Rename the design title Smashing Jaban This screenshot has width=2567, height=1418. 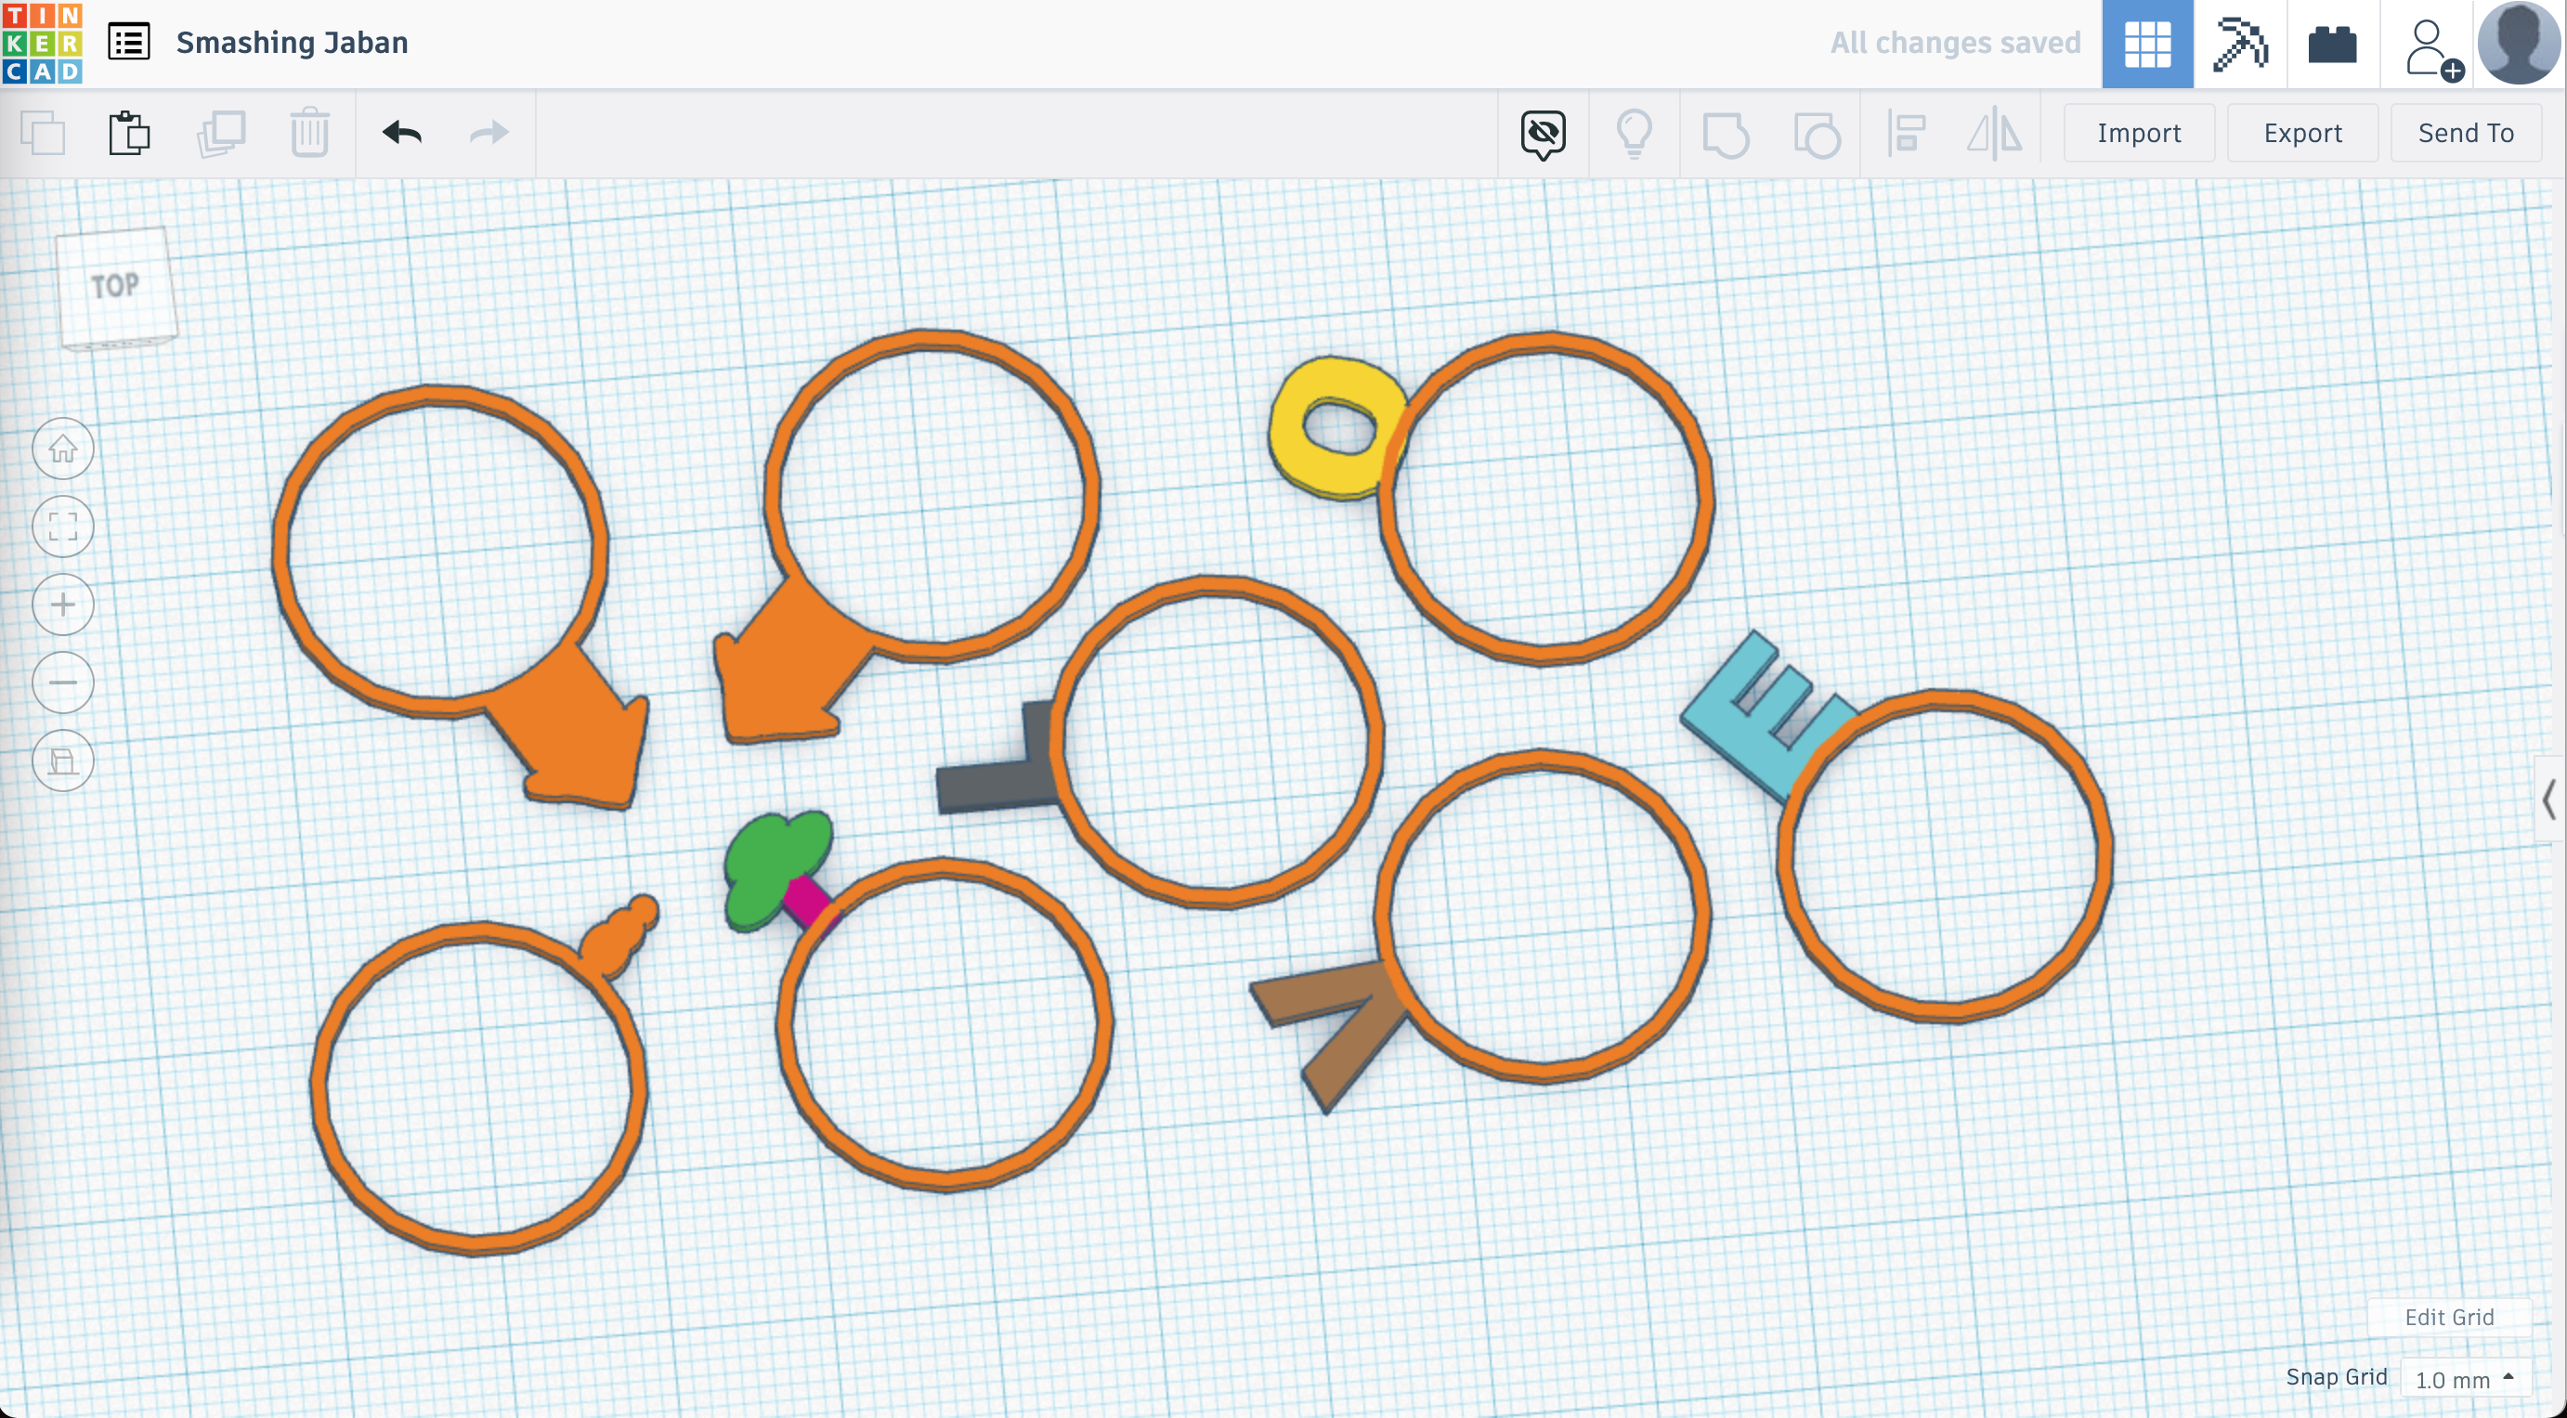tap(292, 43)
